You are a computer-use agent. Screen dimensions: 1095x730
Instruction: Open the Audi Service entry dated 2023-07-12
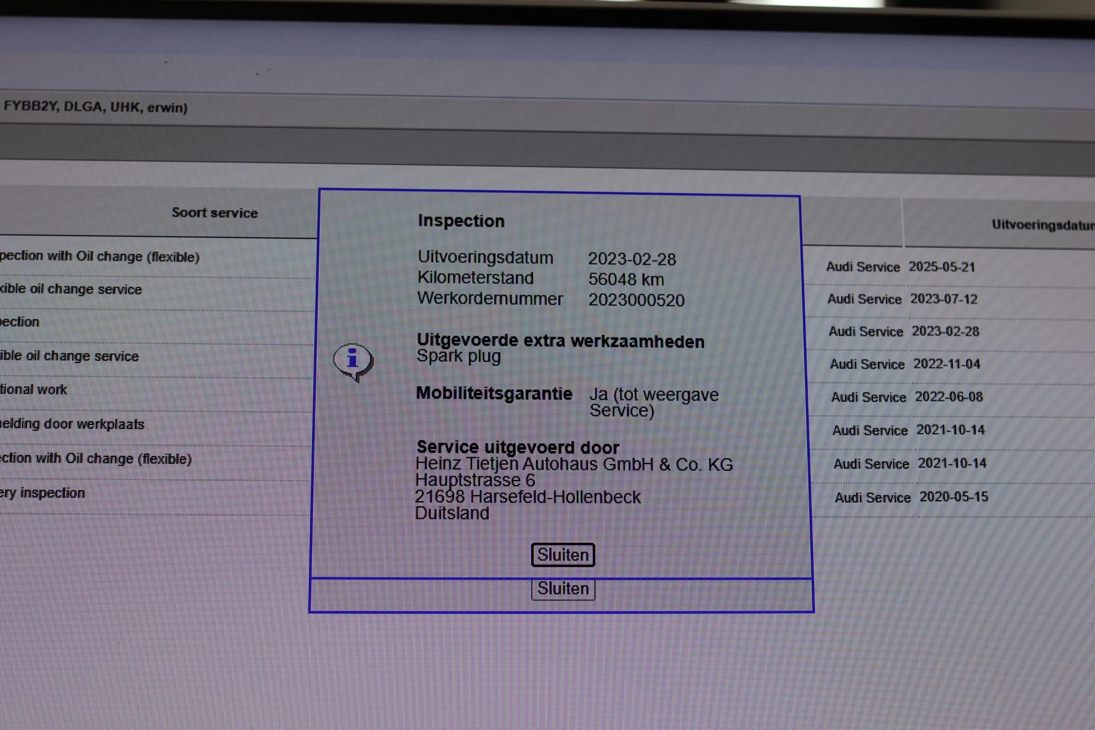click(x=902, y=299)
